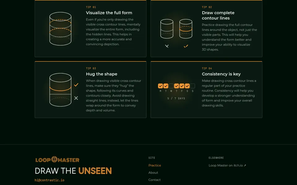
Task: Click the Tip 01 cylinder illustration
Action: pos(60,29)
